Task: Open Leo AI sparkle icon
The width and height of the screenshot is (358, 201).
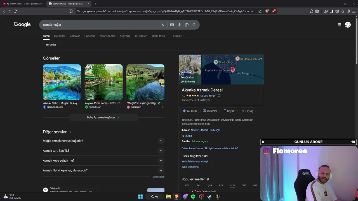Action: click(x=343, y=11)
